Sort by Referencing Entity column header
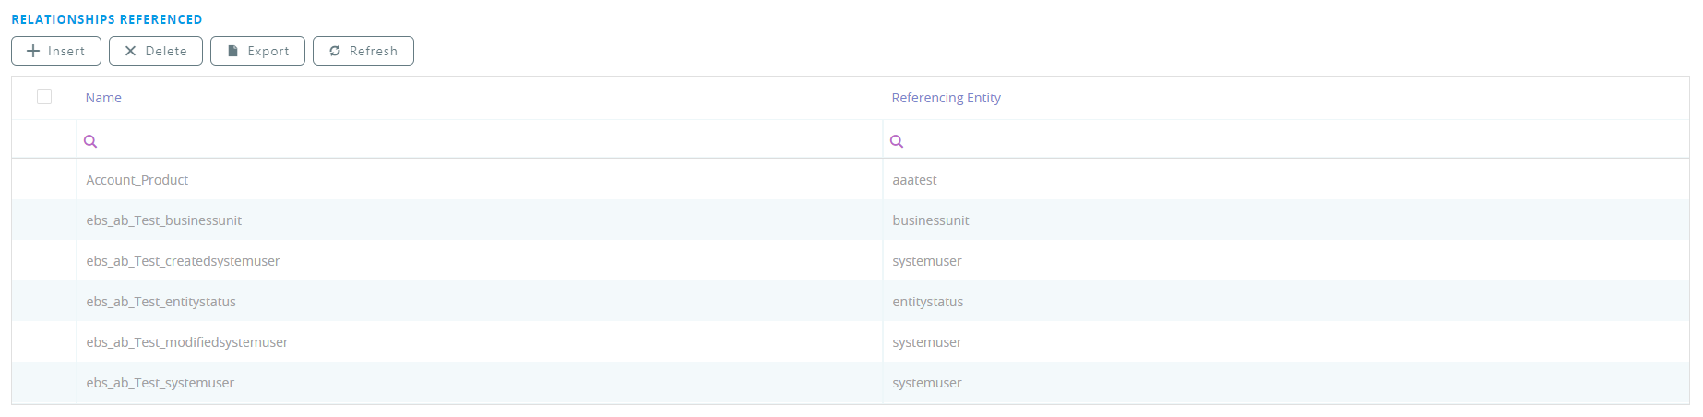 coord(946,98)
